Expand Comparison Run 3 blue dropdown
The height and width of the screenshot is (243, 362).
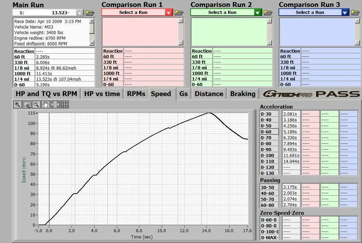pos(345,13)
